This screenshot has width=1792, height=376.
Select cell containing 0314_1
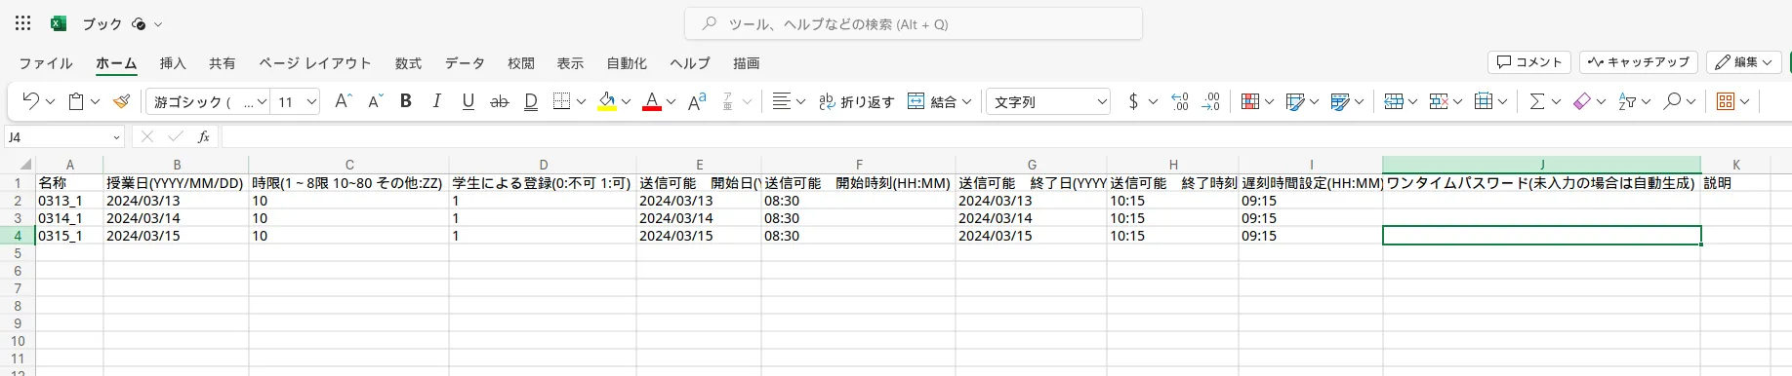pos(69,218)
